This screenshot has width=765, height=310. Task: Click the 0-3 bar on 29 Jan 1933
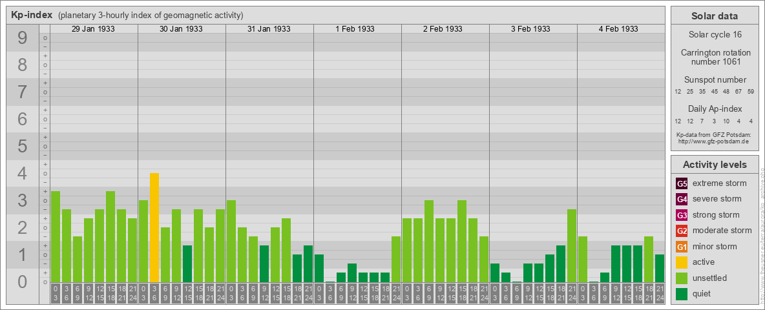click(x=56, y=236)
